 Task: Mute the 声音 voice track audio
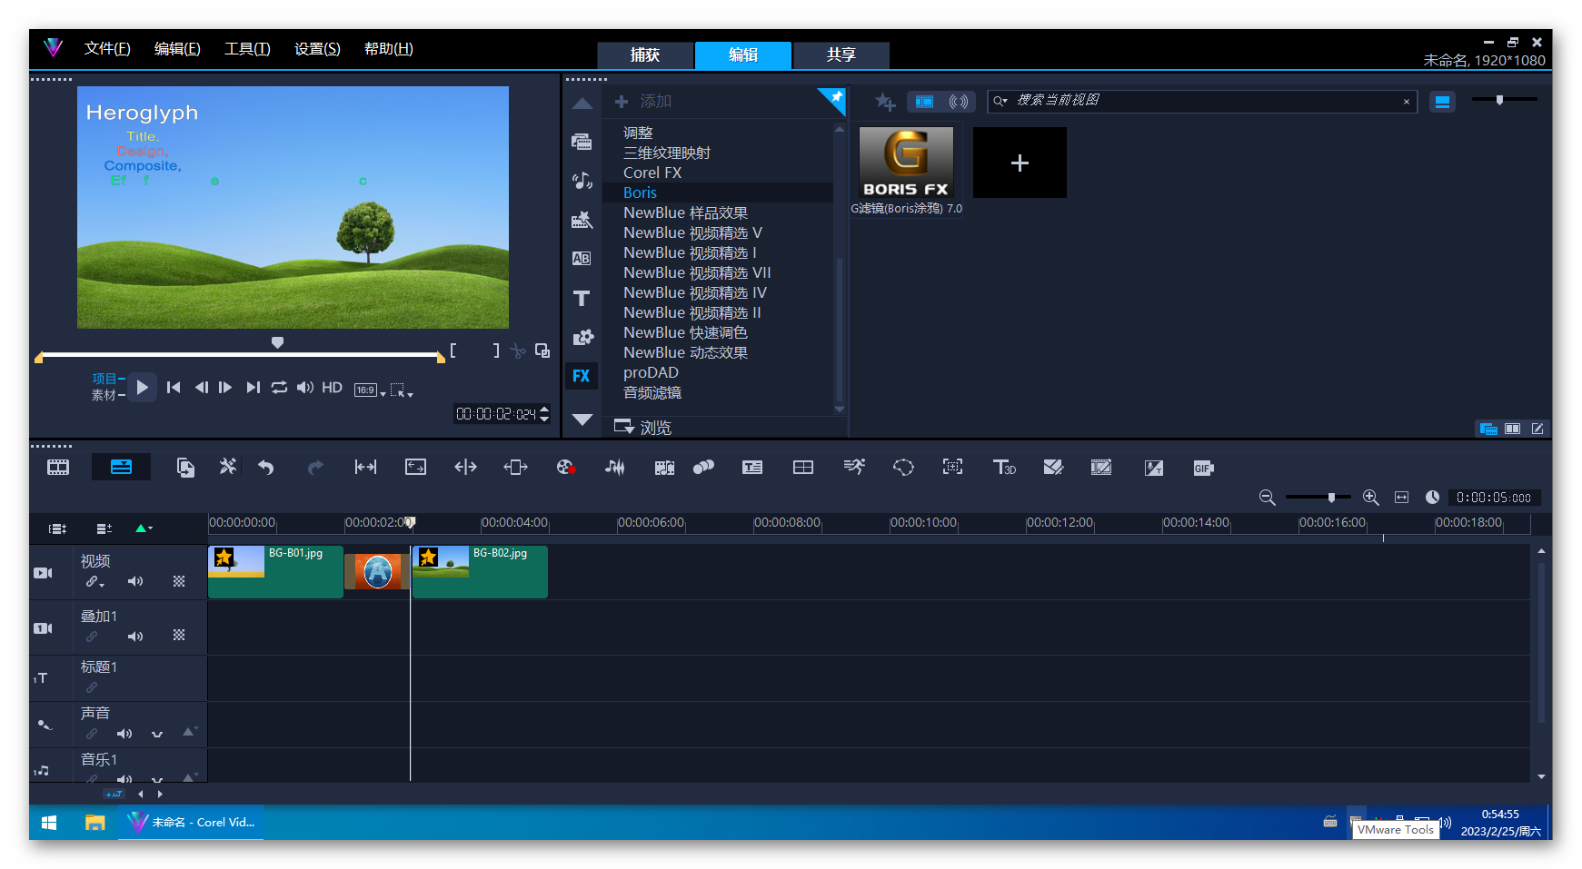pos(124,734)
